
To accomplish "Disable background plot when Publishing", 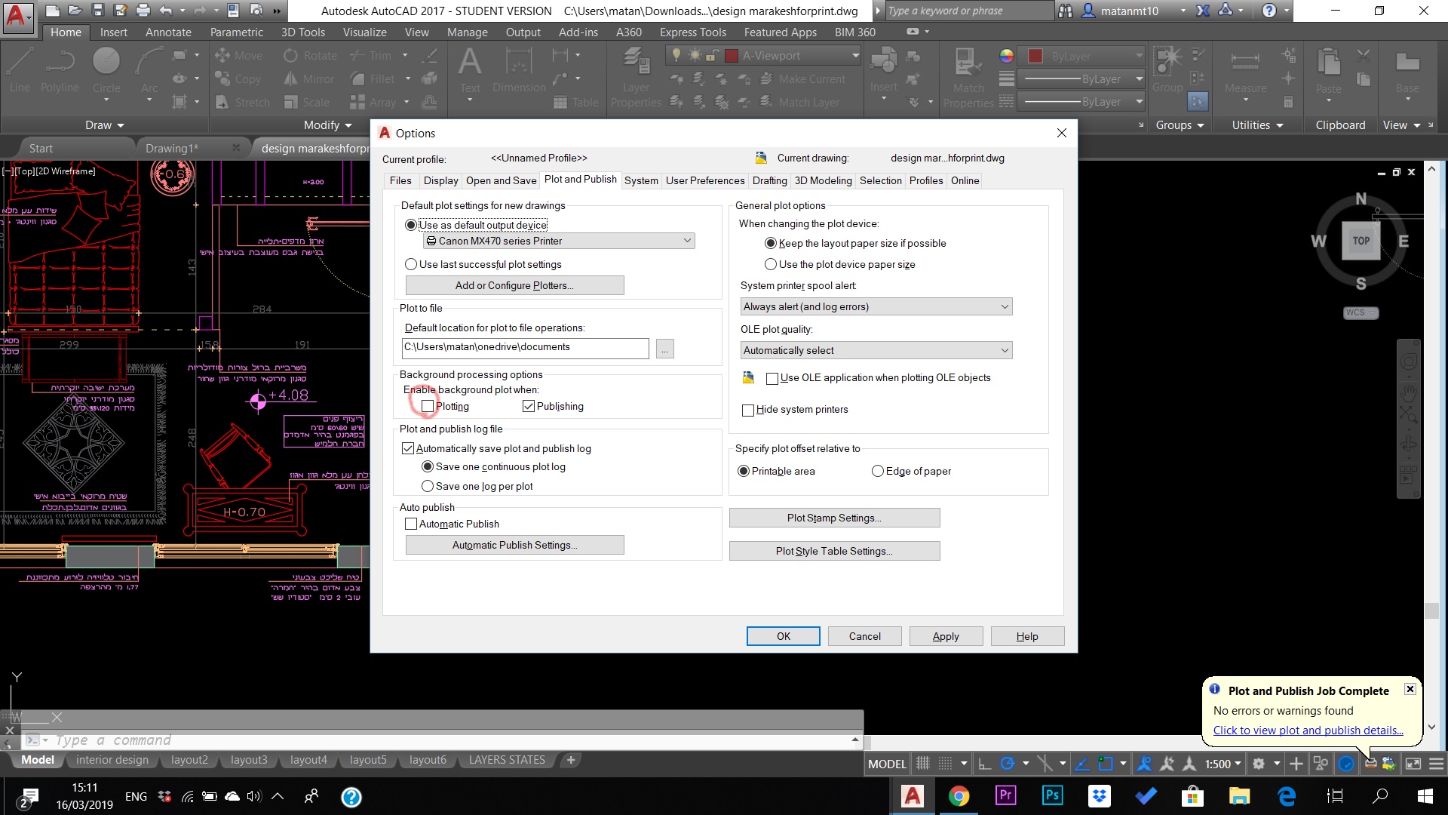I will click(x=529, y=406).
